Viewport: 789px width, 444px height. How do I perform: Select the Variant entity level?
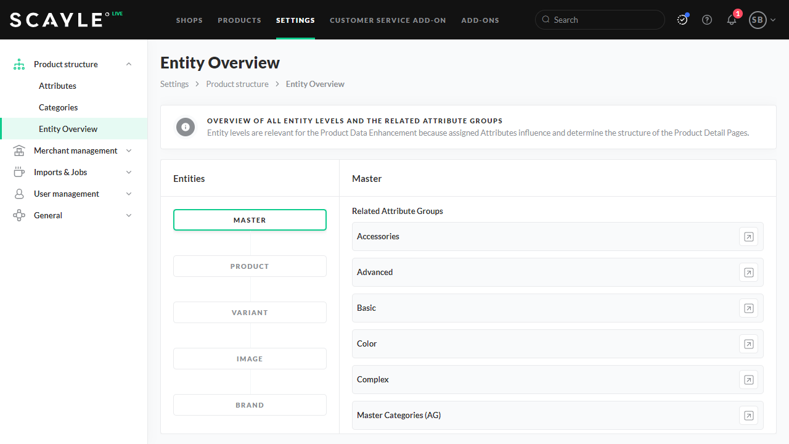pos(250,313)
